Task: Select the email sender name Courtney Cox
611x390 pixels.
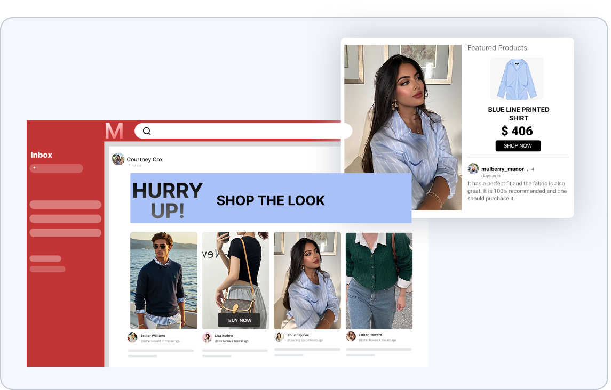Action: [x=145, y=160]
